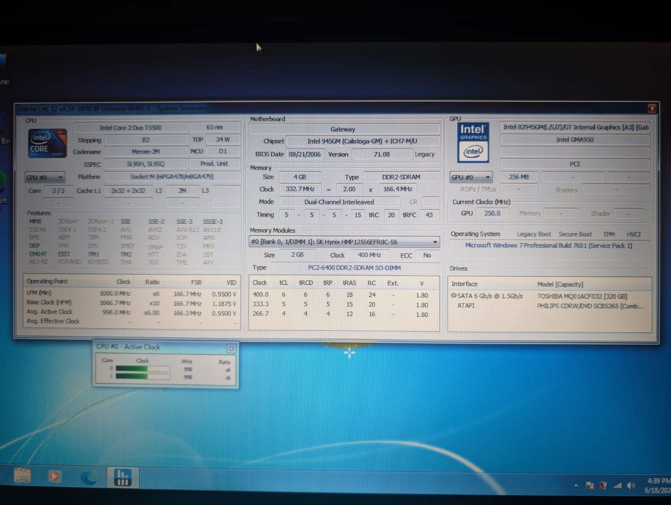Screen dimensions: 671x505
Task: Click the 400.0 memory timing row
Action: [x=343, y=295]
